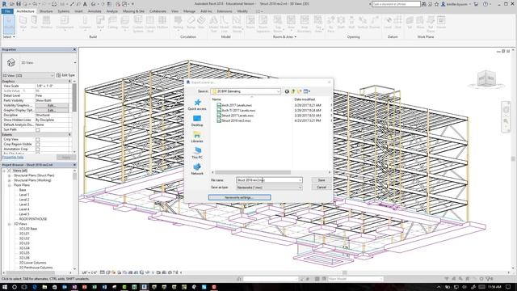Screen dimensions: 517x291
Task: Select the Level datum tool
Action: [x=388, y=23]
